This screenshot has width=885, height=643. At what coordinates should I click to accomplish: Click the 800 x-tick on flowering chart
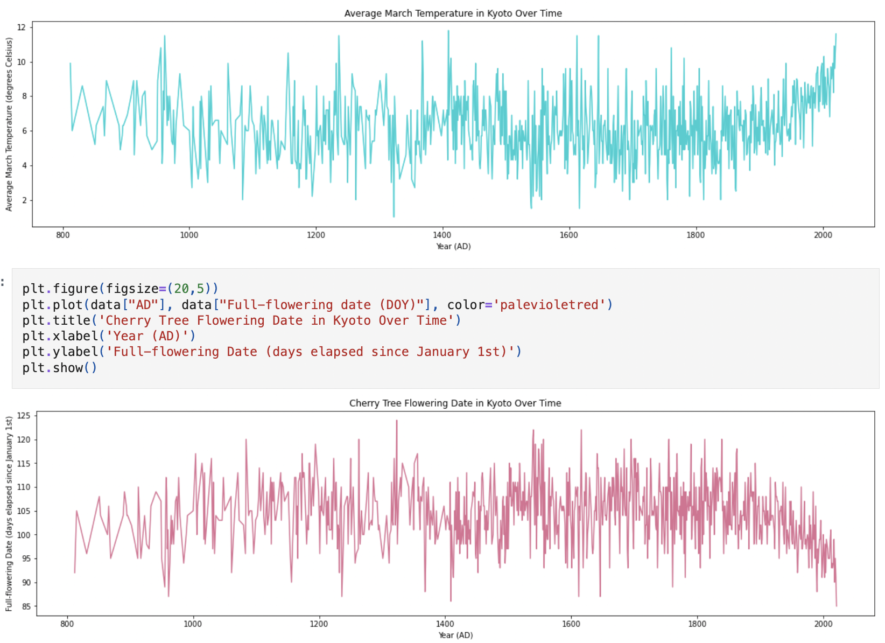click(67, 624)
